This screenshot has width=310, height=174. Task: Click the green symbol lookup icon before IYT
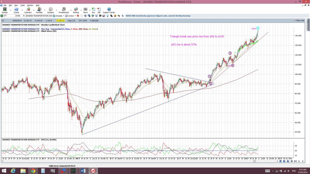(2, 16)
